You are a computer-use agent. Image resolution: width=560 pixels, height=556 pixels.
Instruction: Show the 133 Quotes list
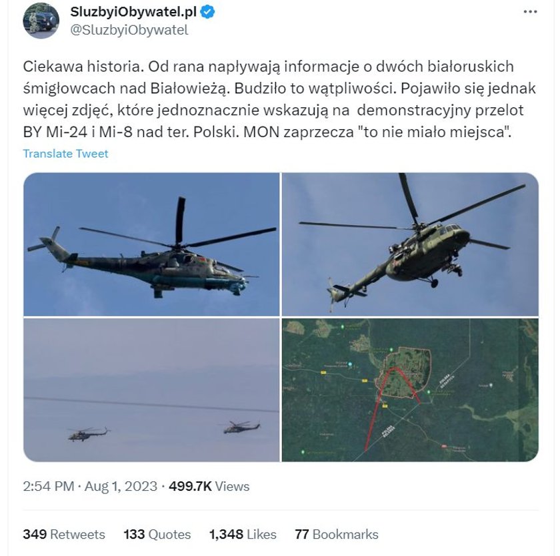tap(157, 534)
